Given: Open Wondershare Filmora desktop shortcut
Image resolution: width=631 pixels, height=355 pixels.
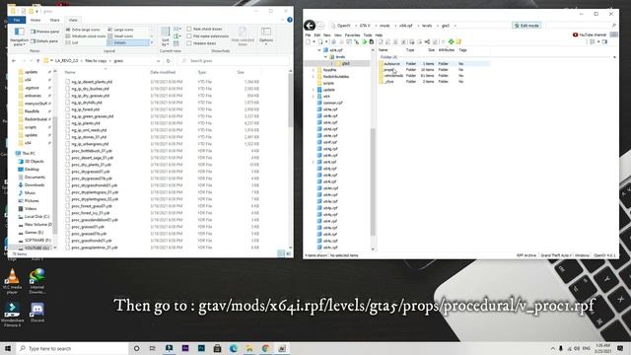Looking at the screenshot, I should pyautogui.click(x=13, y=315).
